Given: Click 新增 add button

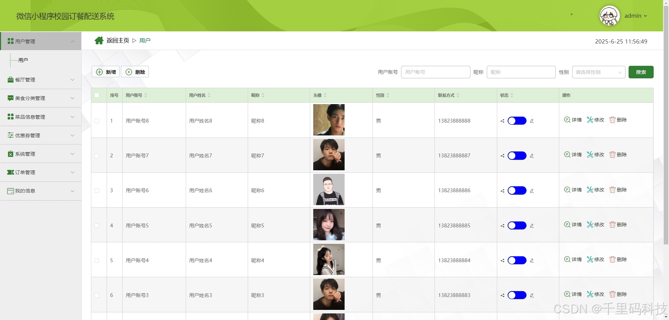Looking at the screenshot, I should [106, 72].
